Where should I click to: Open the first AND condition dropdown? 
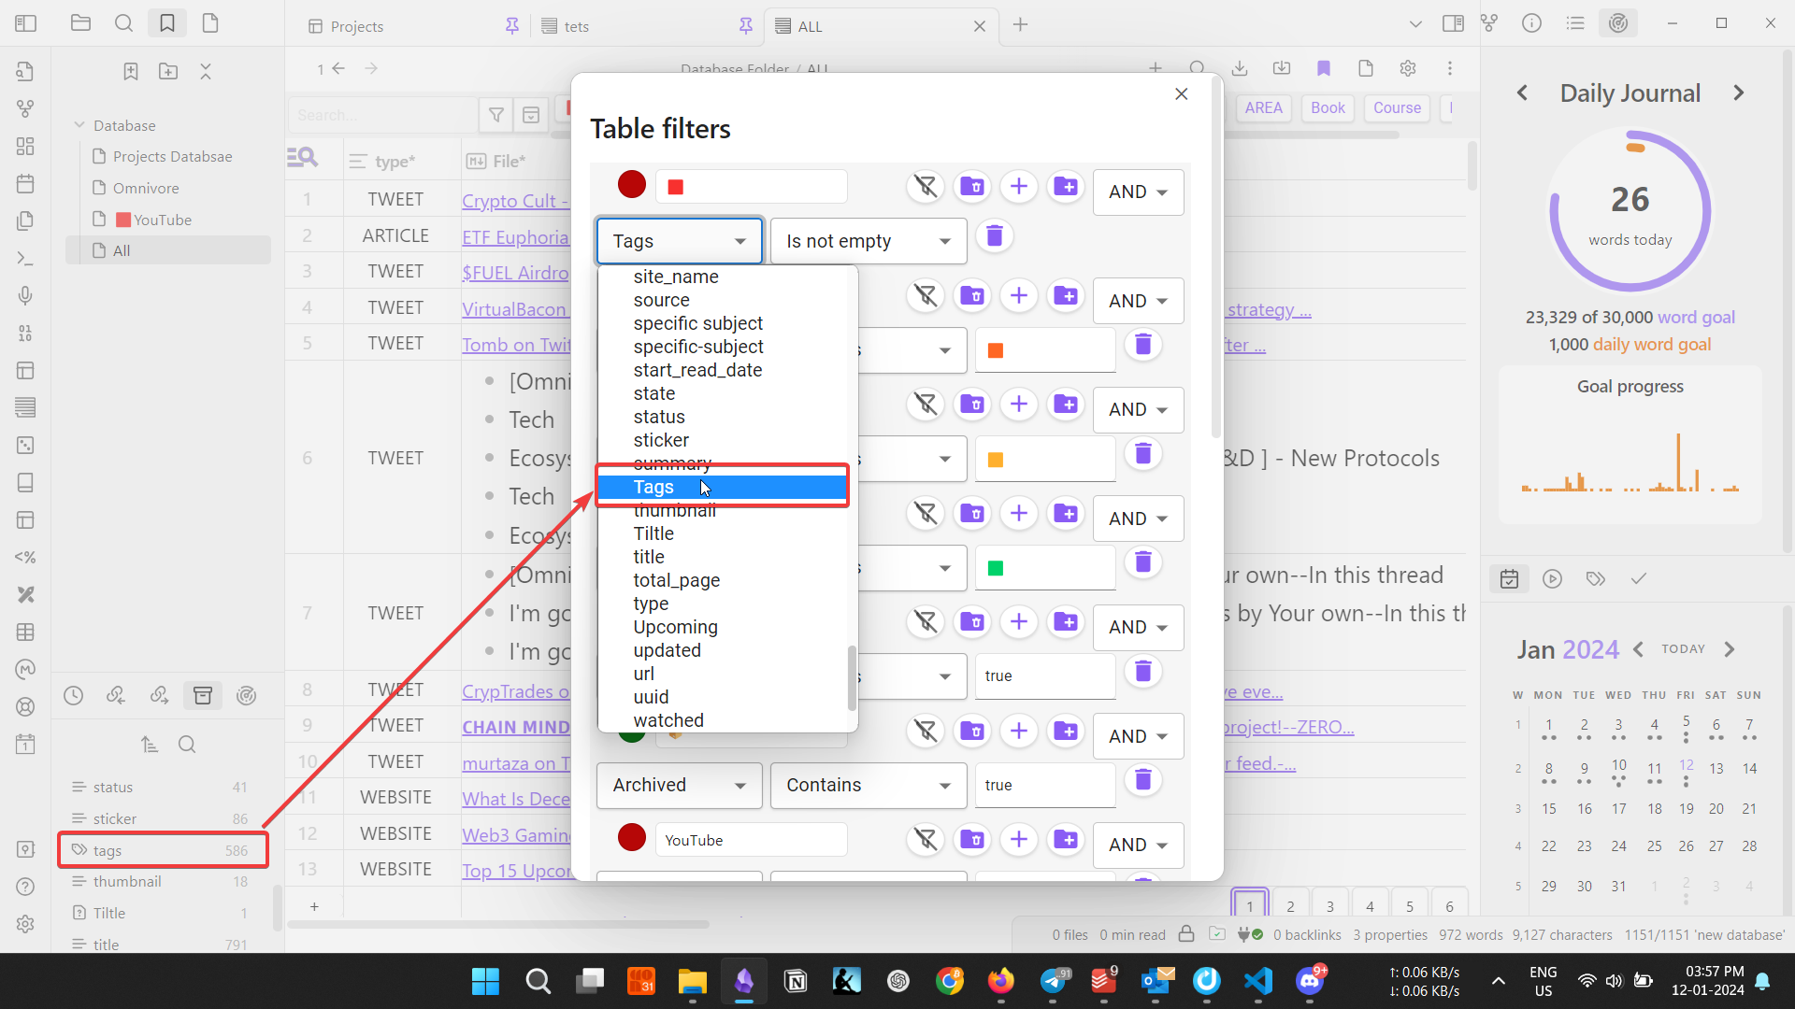click(x=1138, y=192)
